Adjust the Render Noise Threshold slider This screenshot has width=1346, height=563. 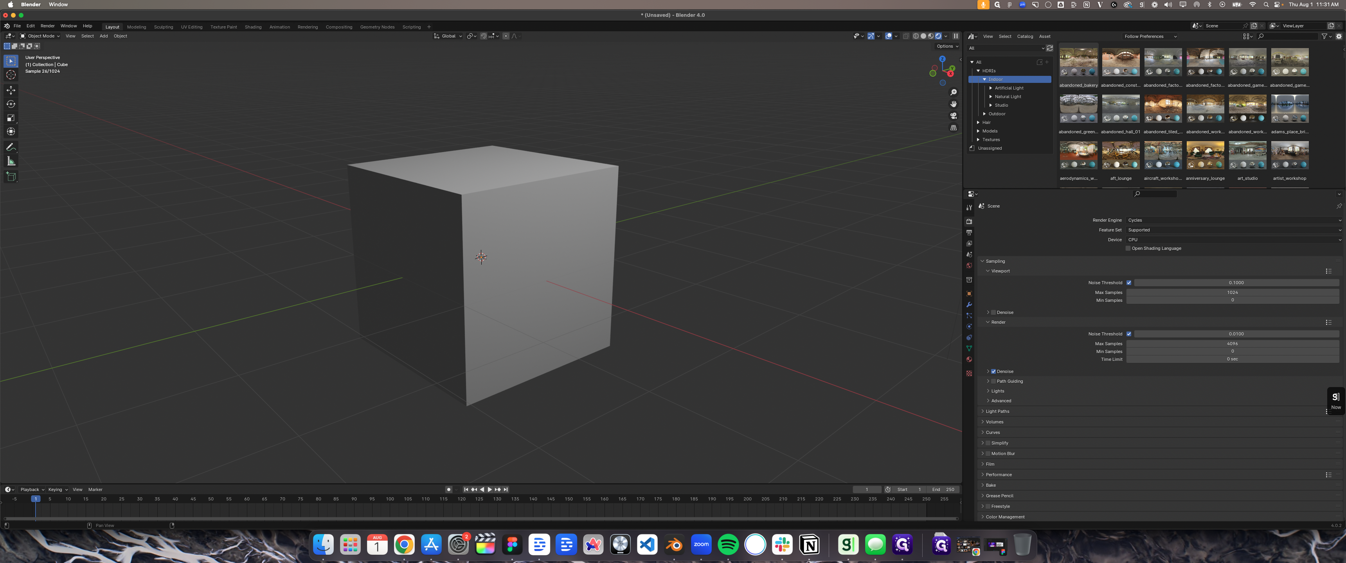click(1236, 334)
